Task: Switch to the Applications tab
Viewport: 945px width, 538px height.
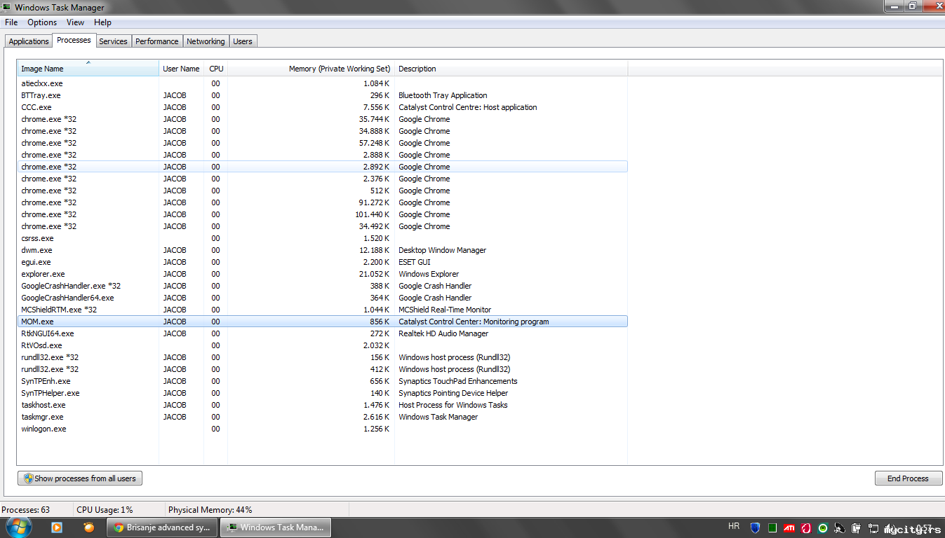Action: (x=29, y=41)
